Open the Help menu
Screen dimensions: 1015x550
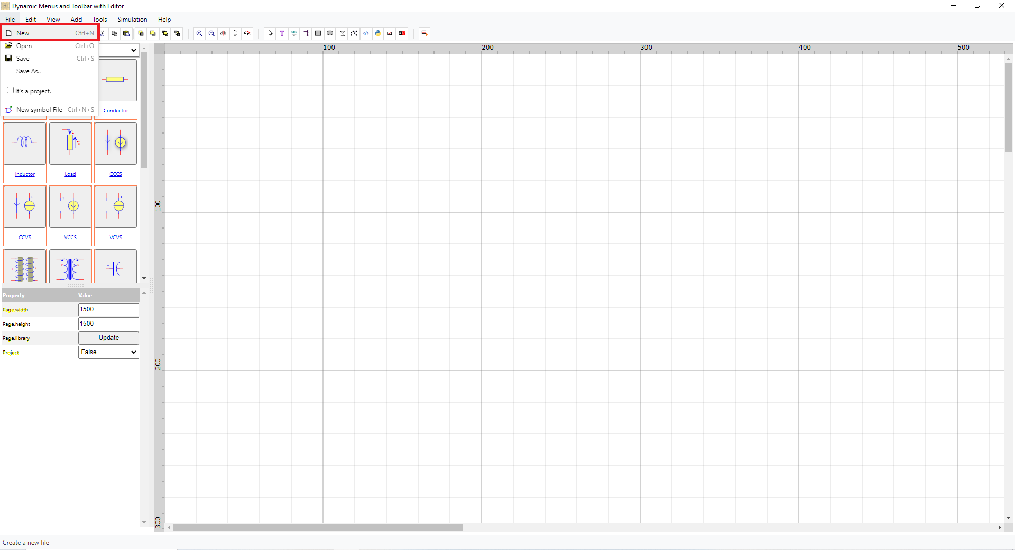tap(164, 20)
